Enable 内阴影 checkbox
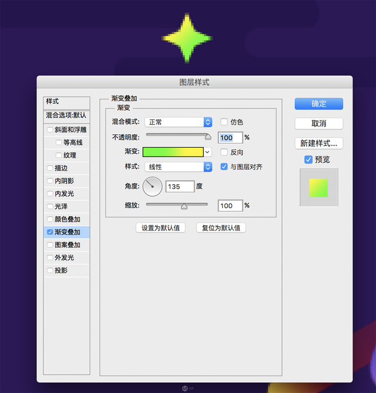 (x=50, y=181)
